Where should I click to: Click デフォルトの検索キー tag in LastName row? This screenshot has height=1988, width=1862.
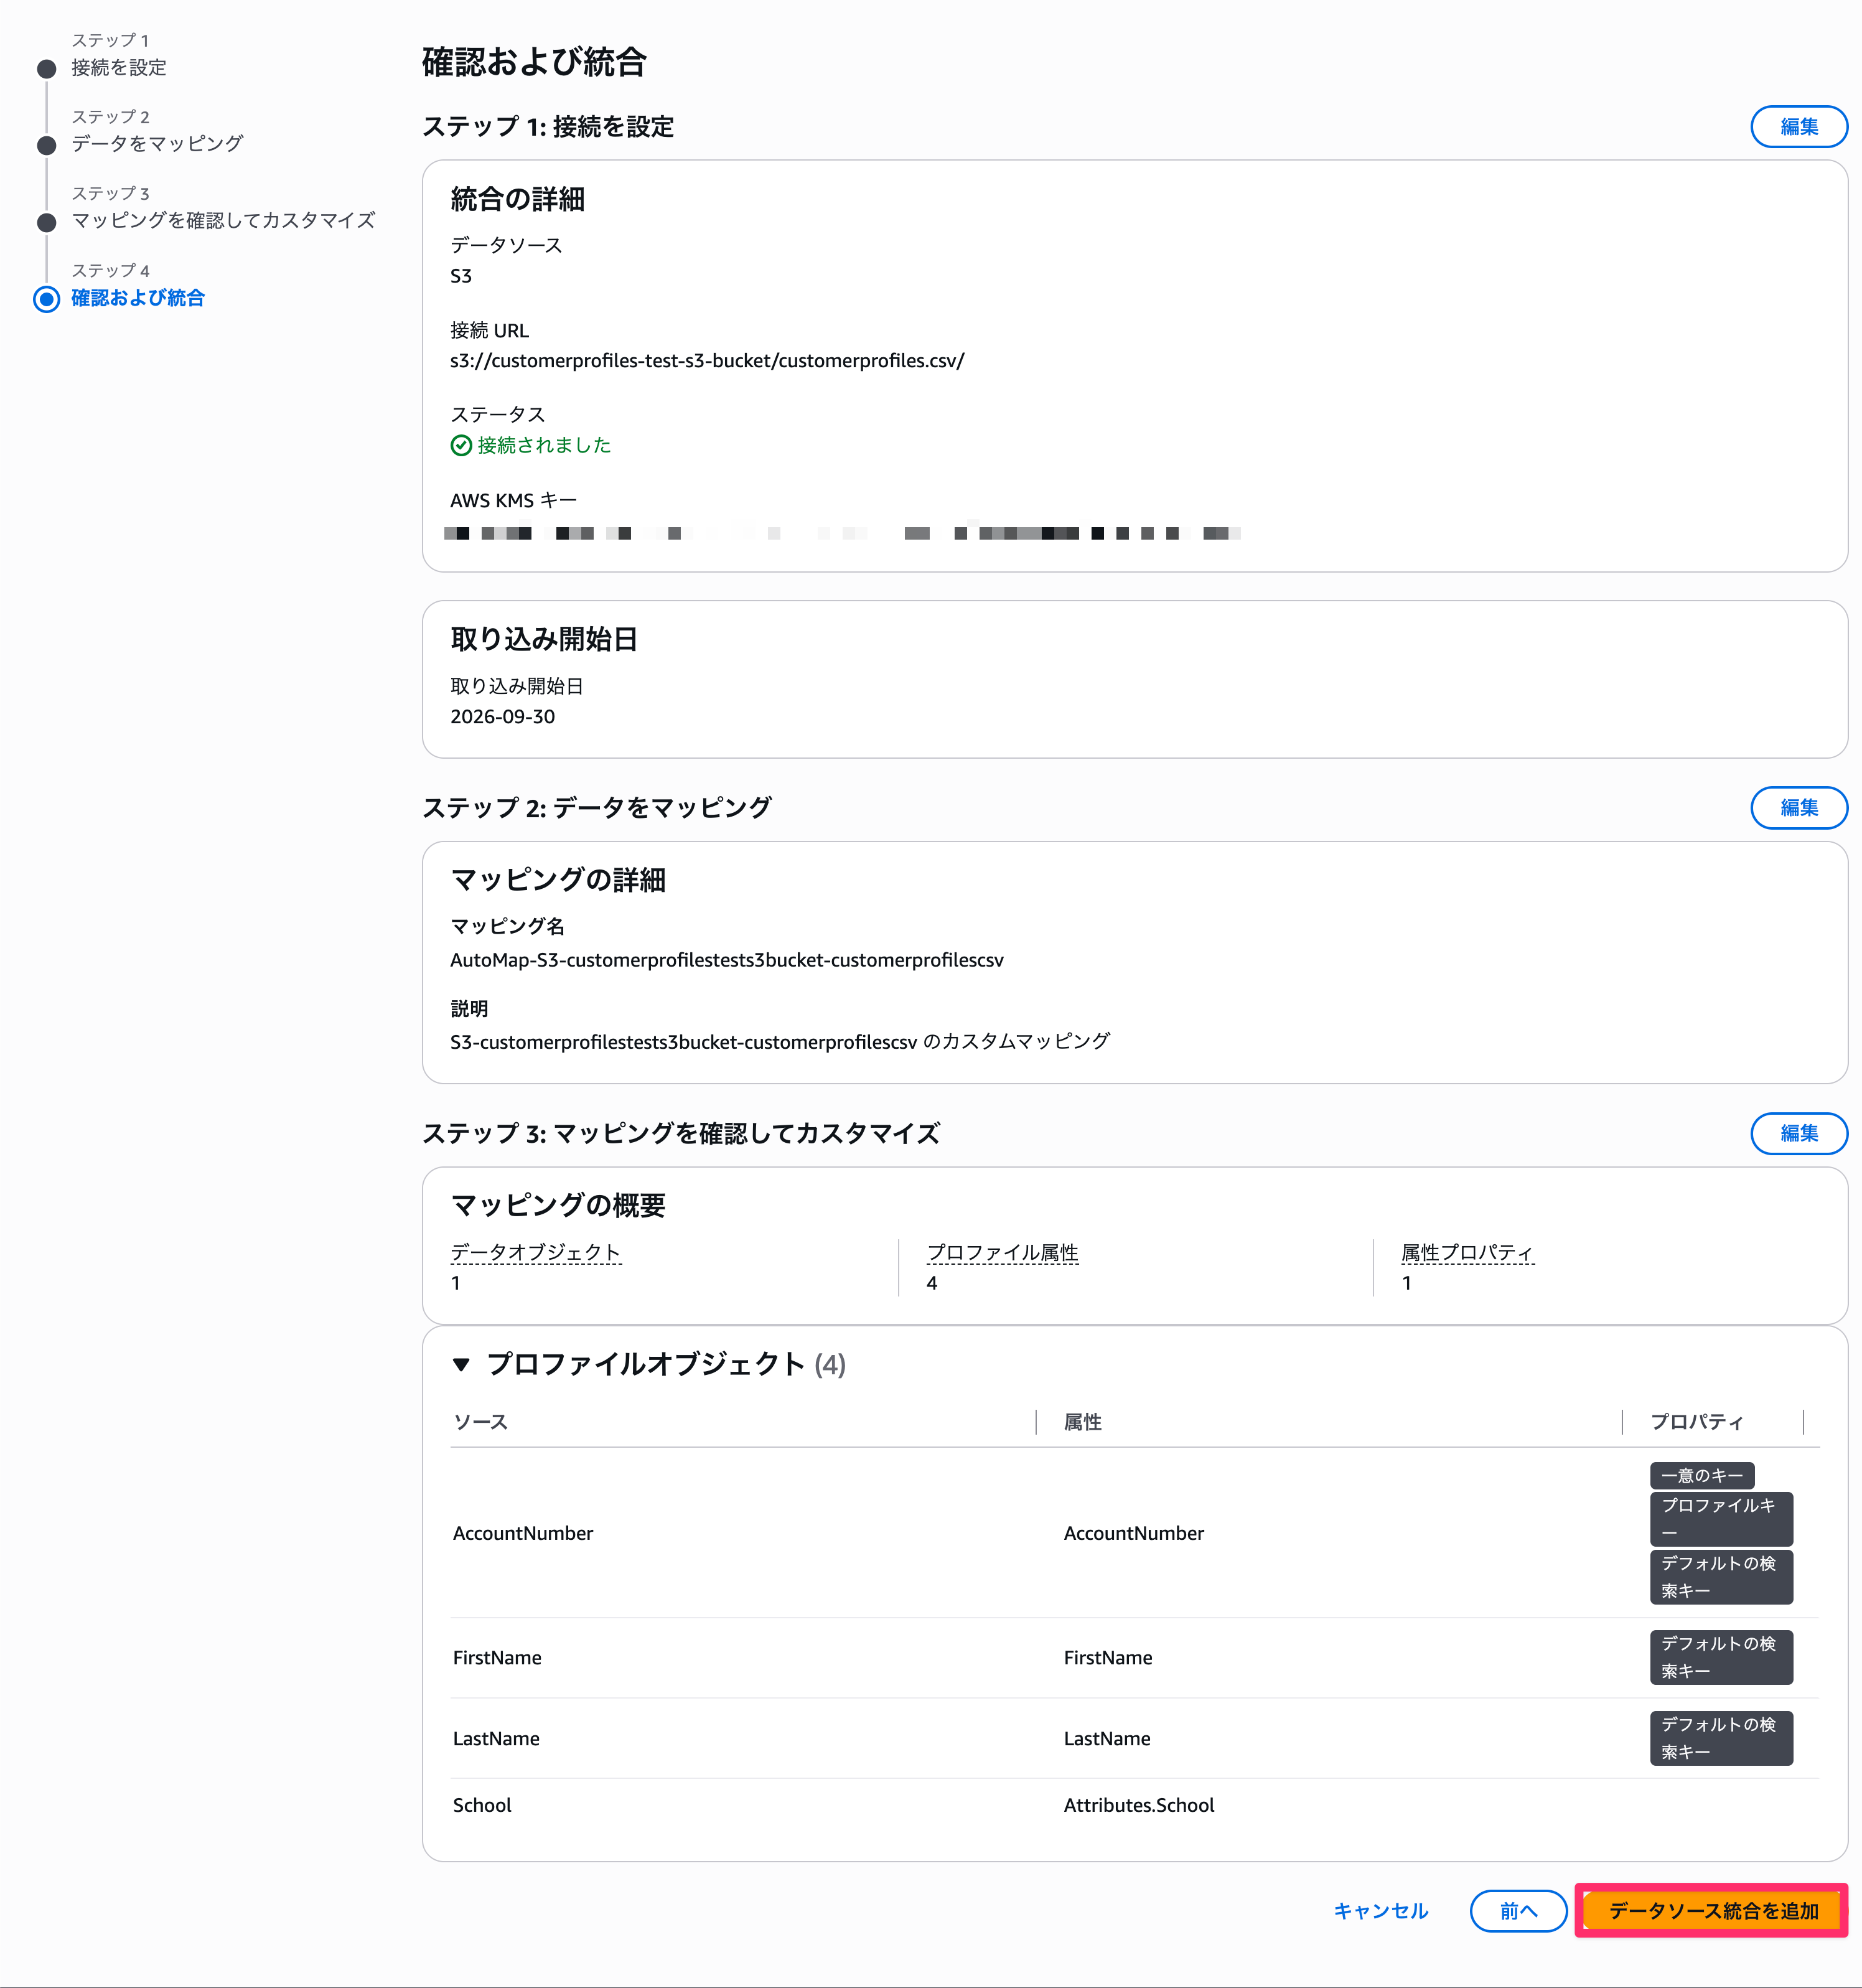pos(1720,1738)
